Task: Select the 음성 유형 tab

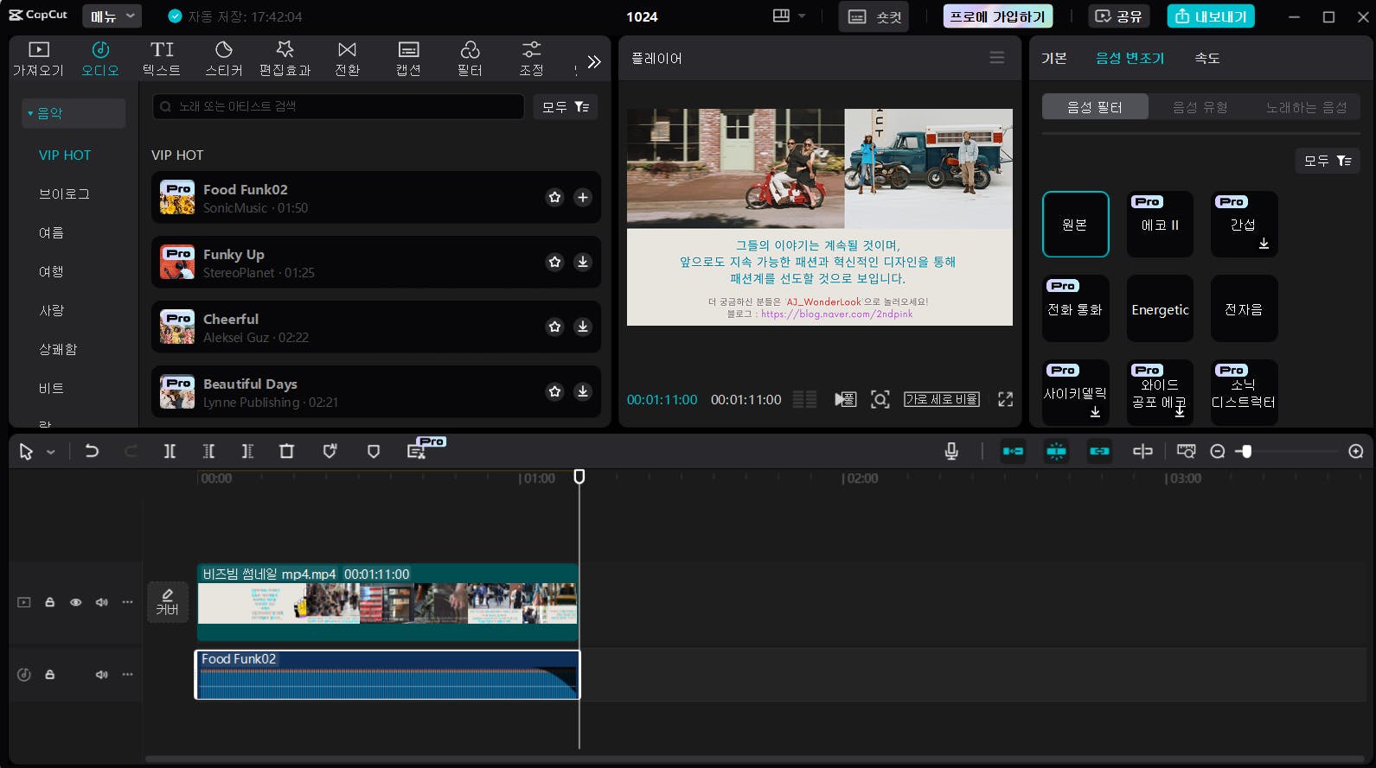Action: [1200, 107]
